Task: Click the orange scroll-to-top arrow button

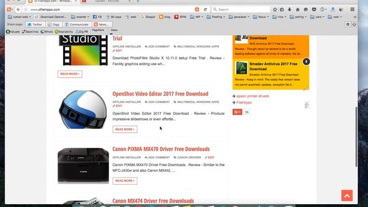Action: pyautogui.click(x=347, y=195)
